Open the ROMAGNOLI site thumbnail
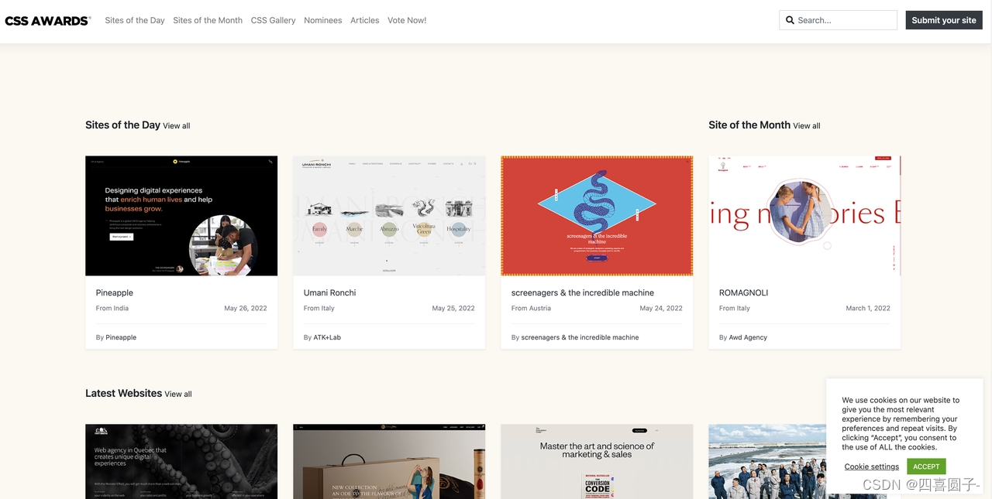992x499 pixels. pos(804,216)
